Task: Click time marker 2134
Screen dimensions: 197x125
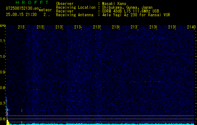Action: (78, 27)
